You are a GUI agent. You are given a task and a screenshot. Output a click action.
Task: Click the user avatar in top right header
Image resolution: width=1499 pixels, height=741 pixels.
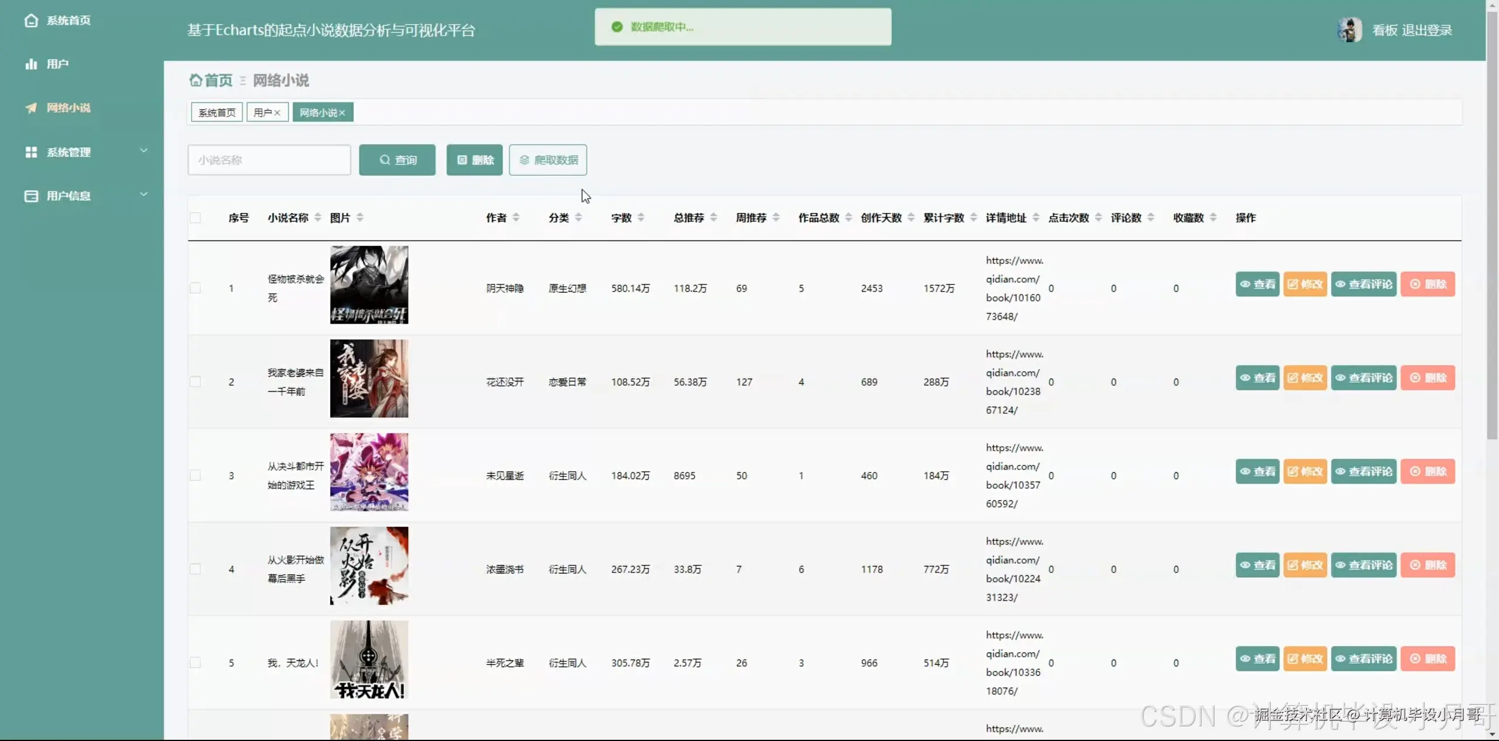(1349, 30)
